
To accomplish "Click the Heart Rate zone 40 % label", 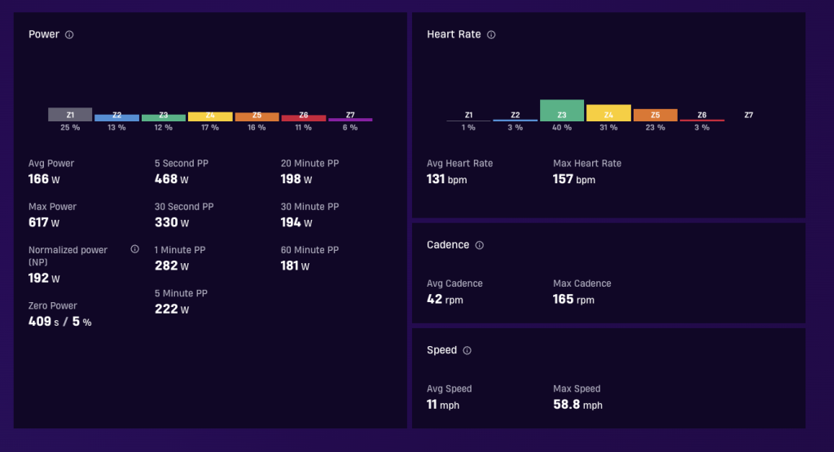I will [x=562, y=128].
